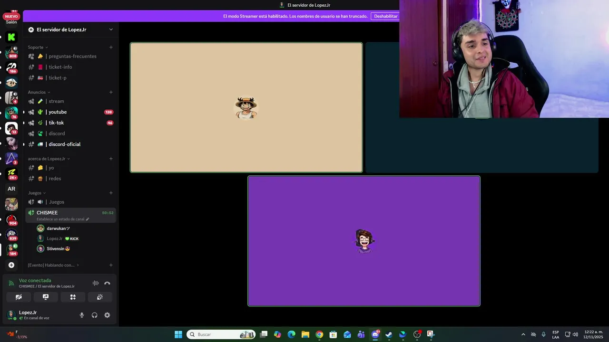Disconnect from the voice call
This screenshot has height=342, width=609.
(107, 283)
